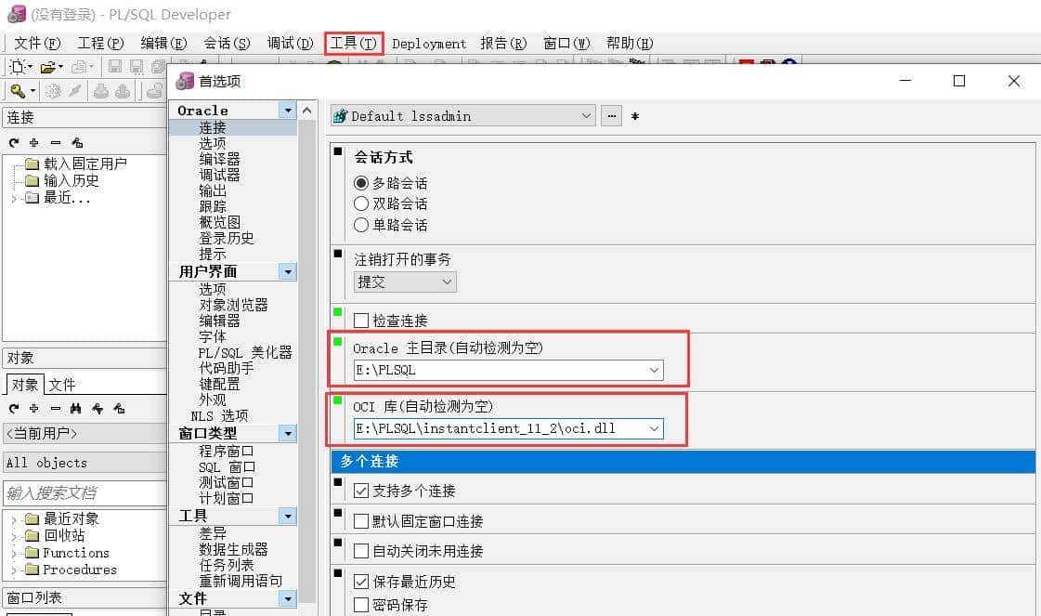This screenshot has width=1041, height=616.
Task: Click the new item icon with dropdown arrow
Action: (19, 66)
